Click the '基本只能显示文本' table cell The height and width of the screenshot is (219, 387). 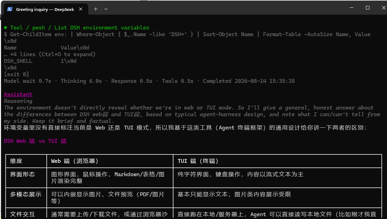[277, 198]
